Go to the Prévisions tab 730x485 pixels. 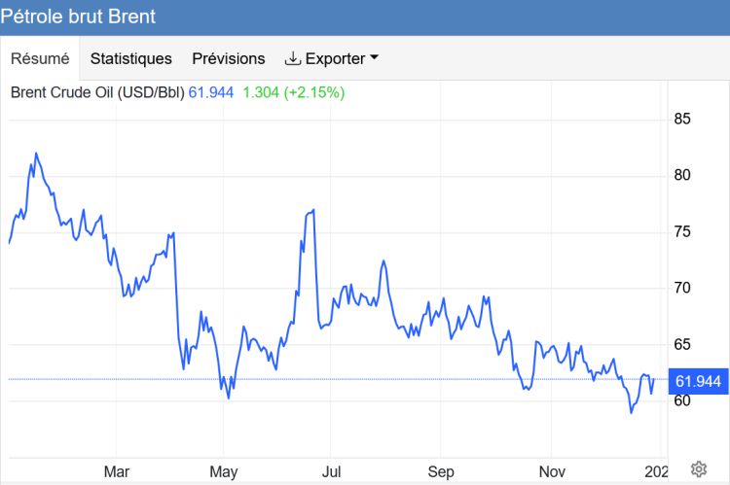(x=228, y=58)
